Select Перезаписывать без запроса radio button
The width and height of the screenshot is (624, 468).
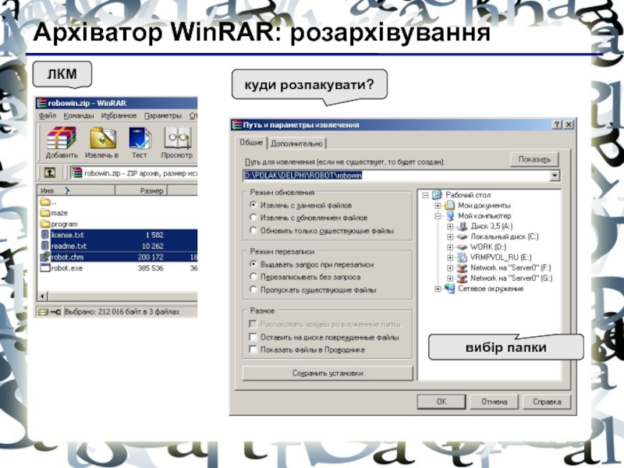253,277
